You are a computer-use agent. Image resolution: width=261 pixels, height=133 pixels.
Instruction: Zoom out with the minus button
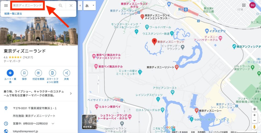[254, 120]
